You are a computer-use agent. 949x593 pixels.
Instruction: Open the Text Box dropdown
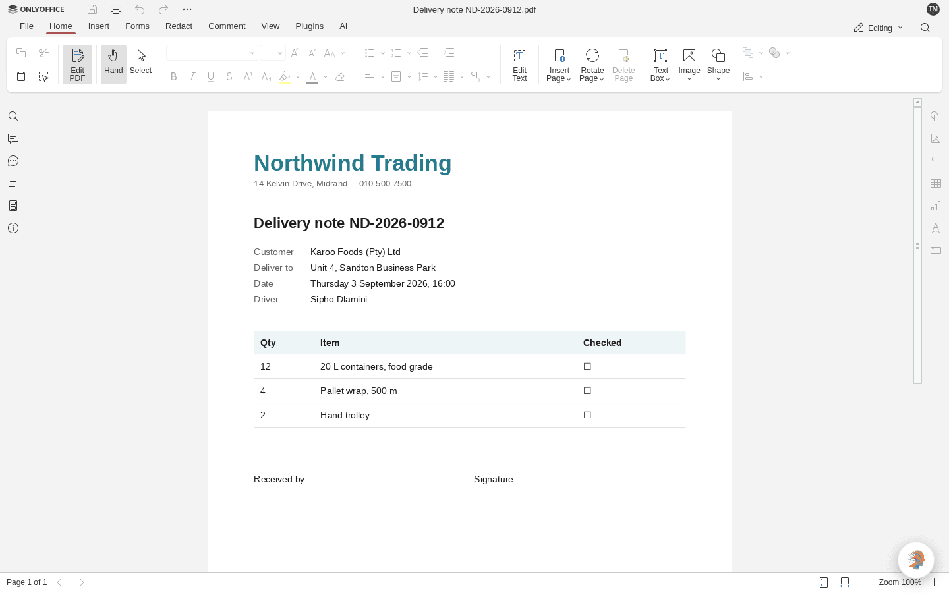click(660, 65)
